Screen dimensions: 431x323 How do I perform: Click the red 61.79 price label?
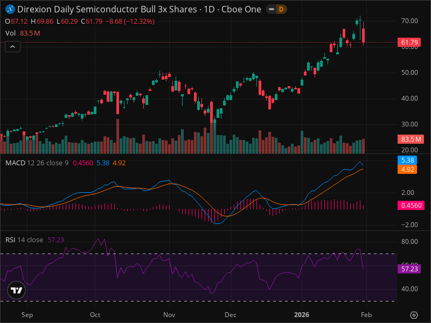[409, 43]
